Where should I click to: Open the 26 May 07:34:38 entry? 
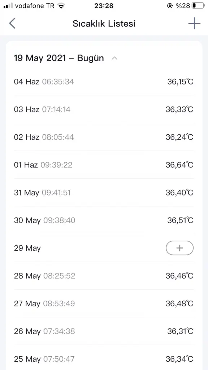point(104,331)
